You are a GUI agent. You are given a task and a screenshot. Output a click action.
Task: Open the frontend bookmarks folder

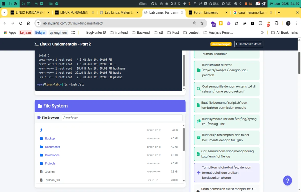coord(119,32)
